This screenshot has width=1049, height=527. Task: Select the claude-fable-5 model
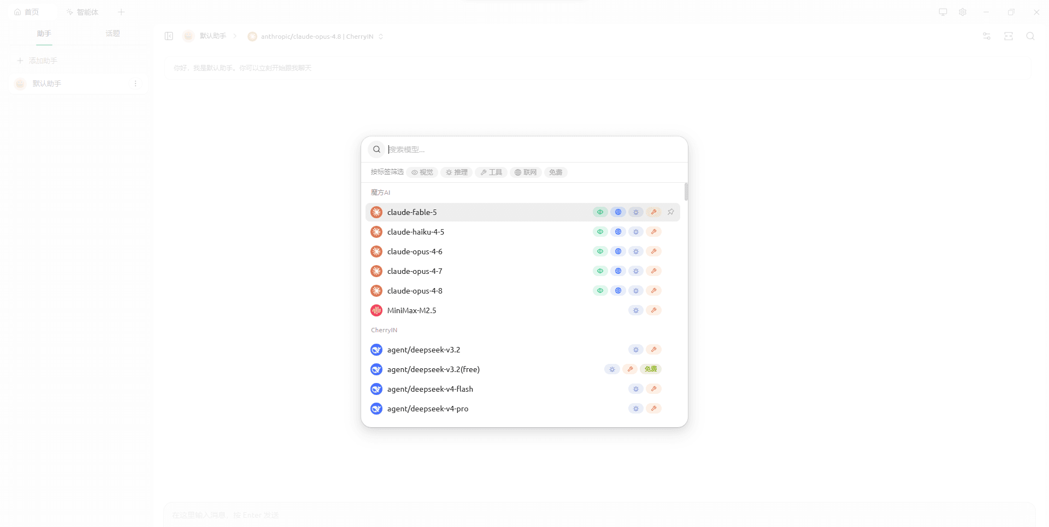pyautogui.click(x=523, y=212)
